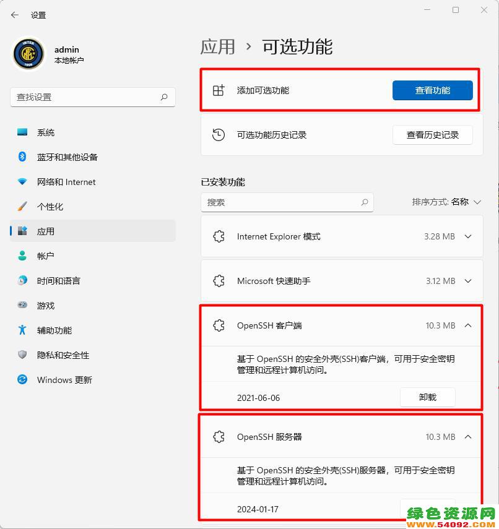This screenshot has width=499, height=529.
Task: Click the 查看功能 button
Action: pos(433,90)
